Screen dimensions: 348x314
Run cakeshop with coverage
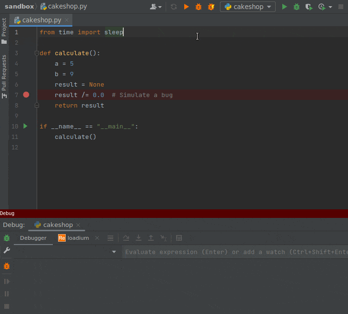(309, 7)
